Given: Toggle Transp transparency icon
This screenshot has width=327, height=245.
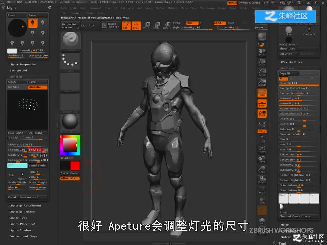Looking at the screenshot, I should [262, 200].
